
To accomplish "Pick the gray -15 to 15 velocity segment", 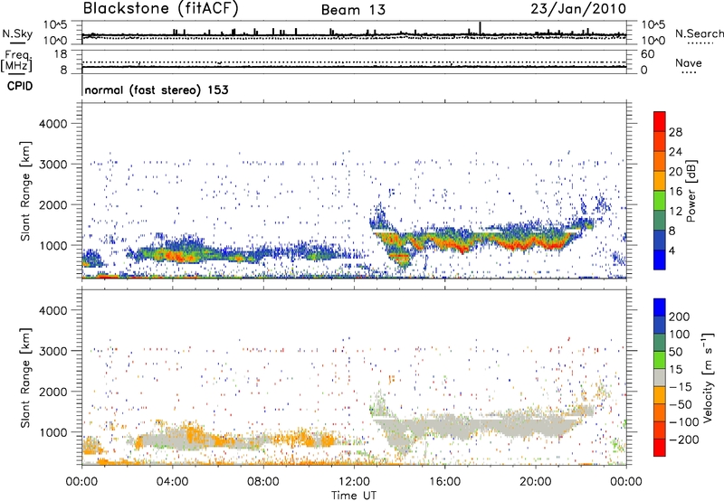I will tap(660, 377).
